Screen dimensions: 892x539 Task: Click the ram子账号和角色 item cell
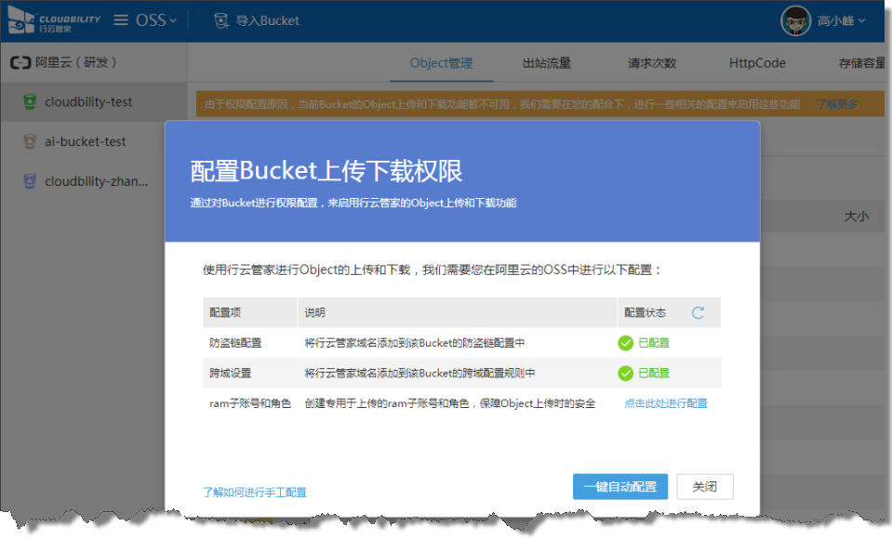pos(250,403)
